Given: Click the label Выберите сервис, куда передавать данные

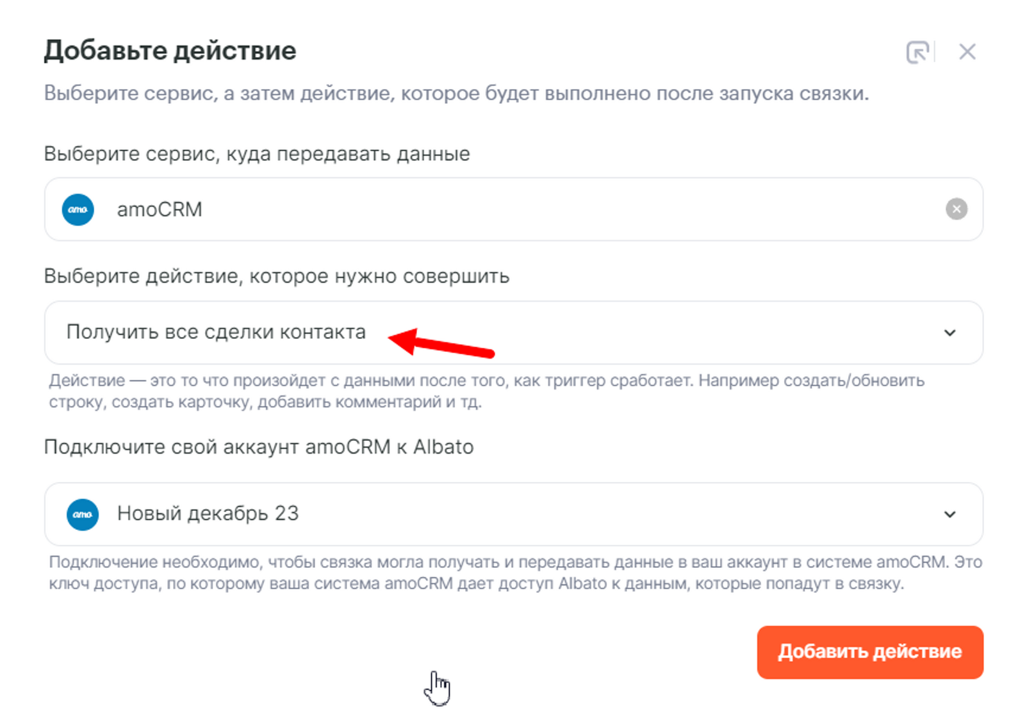Looking at the screenshot, I should point(257,154).
